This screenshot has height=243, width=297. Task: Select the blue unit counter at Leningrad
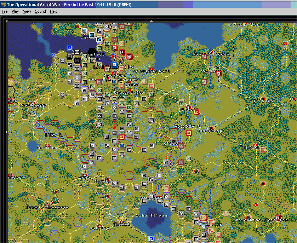tap(114, 65)
